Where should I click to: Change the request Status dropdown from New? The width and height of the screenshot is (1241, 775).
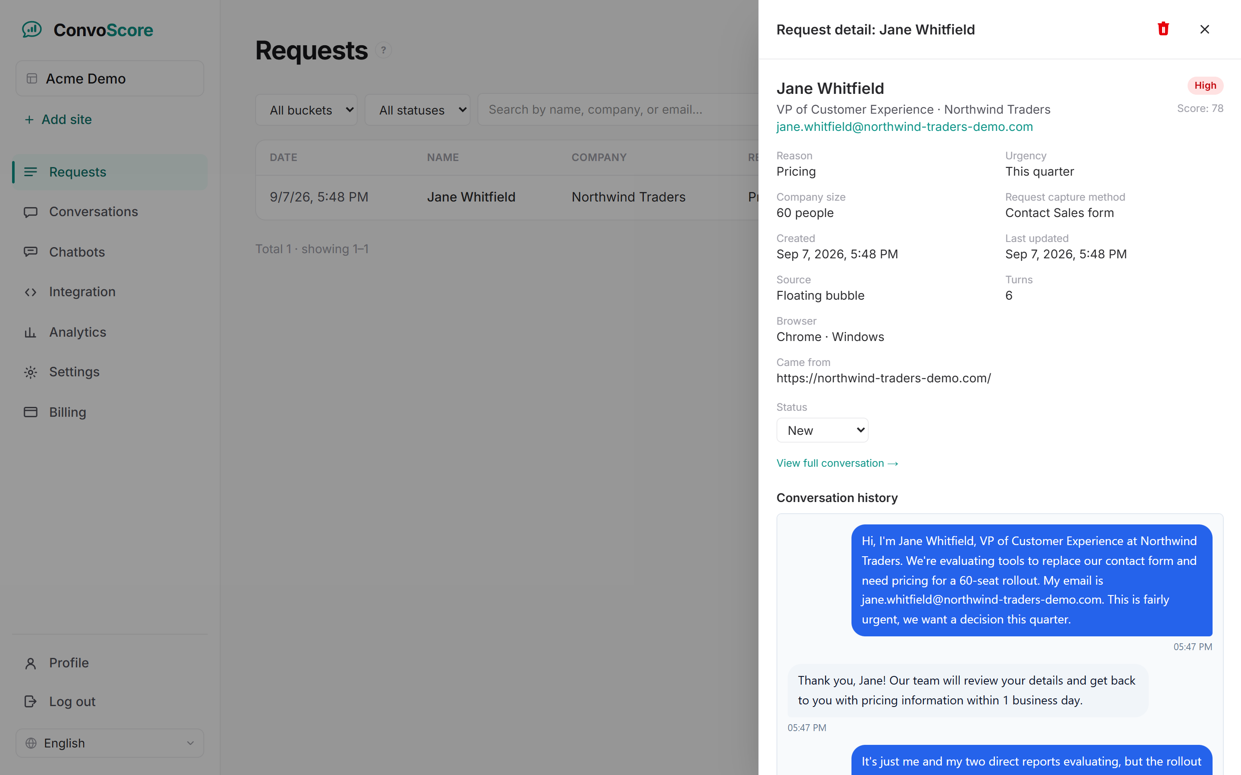pyautogui.click(x=822, y=430)
